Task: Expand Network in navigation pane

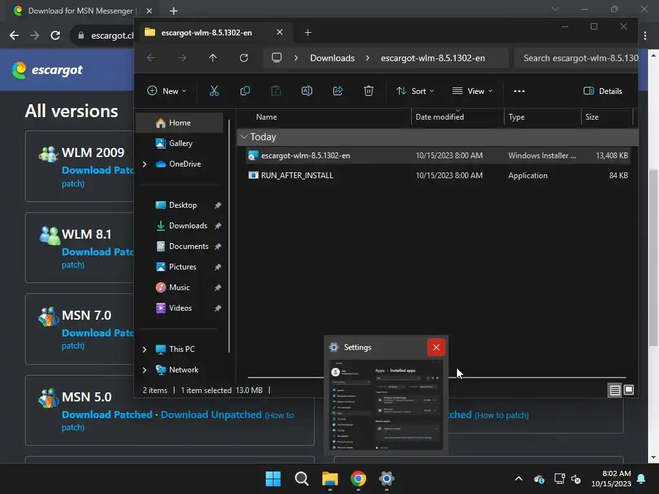Action: click(x=145, y=370)
